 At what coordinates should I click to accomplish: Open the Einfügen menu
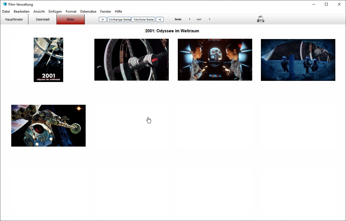55,12
